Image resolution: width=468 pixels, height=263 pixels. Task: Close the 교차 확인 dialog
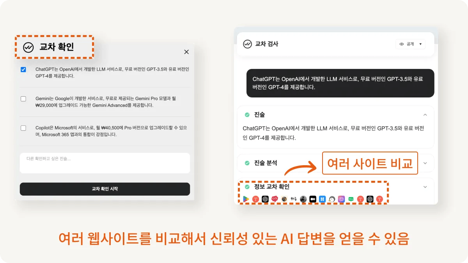coord(186,52)
